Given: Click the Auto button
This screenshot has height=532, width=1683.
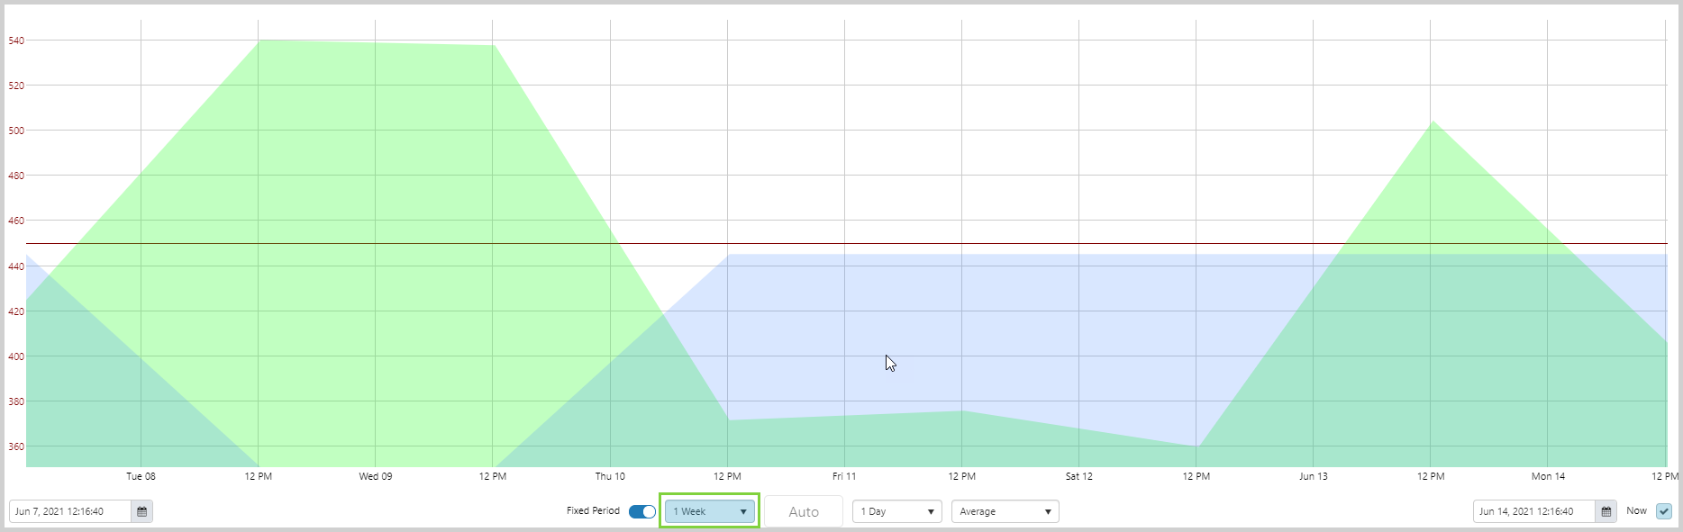Looking at the screenshot, I should coord(804,511).
